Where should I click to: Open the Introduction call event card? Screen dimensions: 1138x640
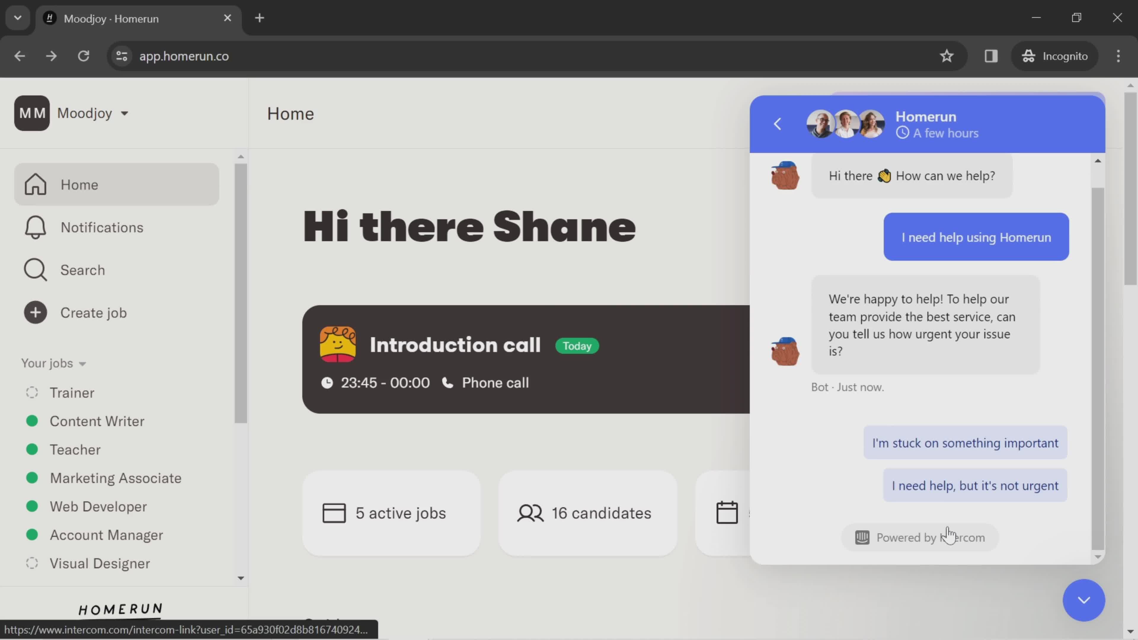click(x=526, y=359)
